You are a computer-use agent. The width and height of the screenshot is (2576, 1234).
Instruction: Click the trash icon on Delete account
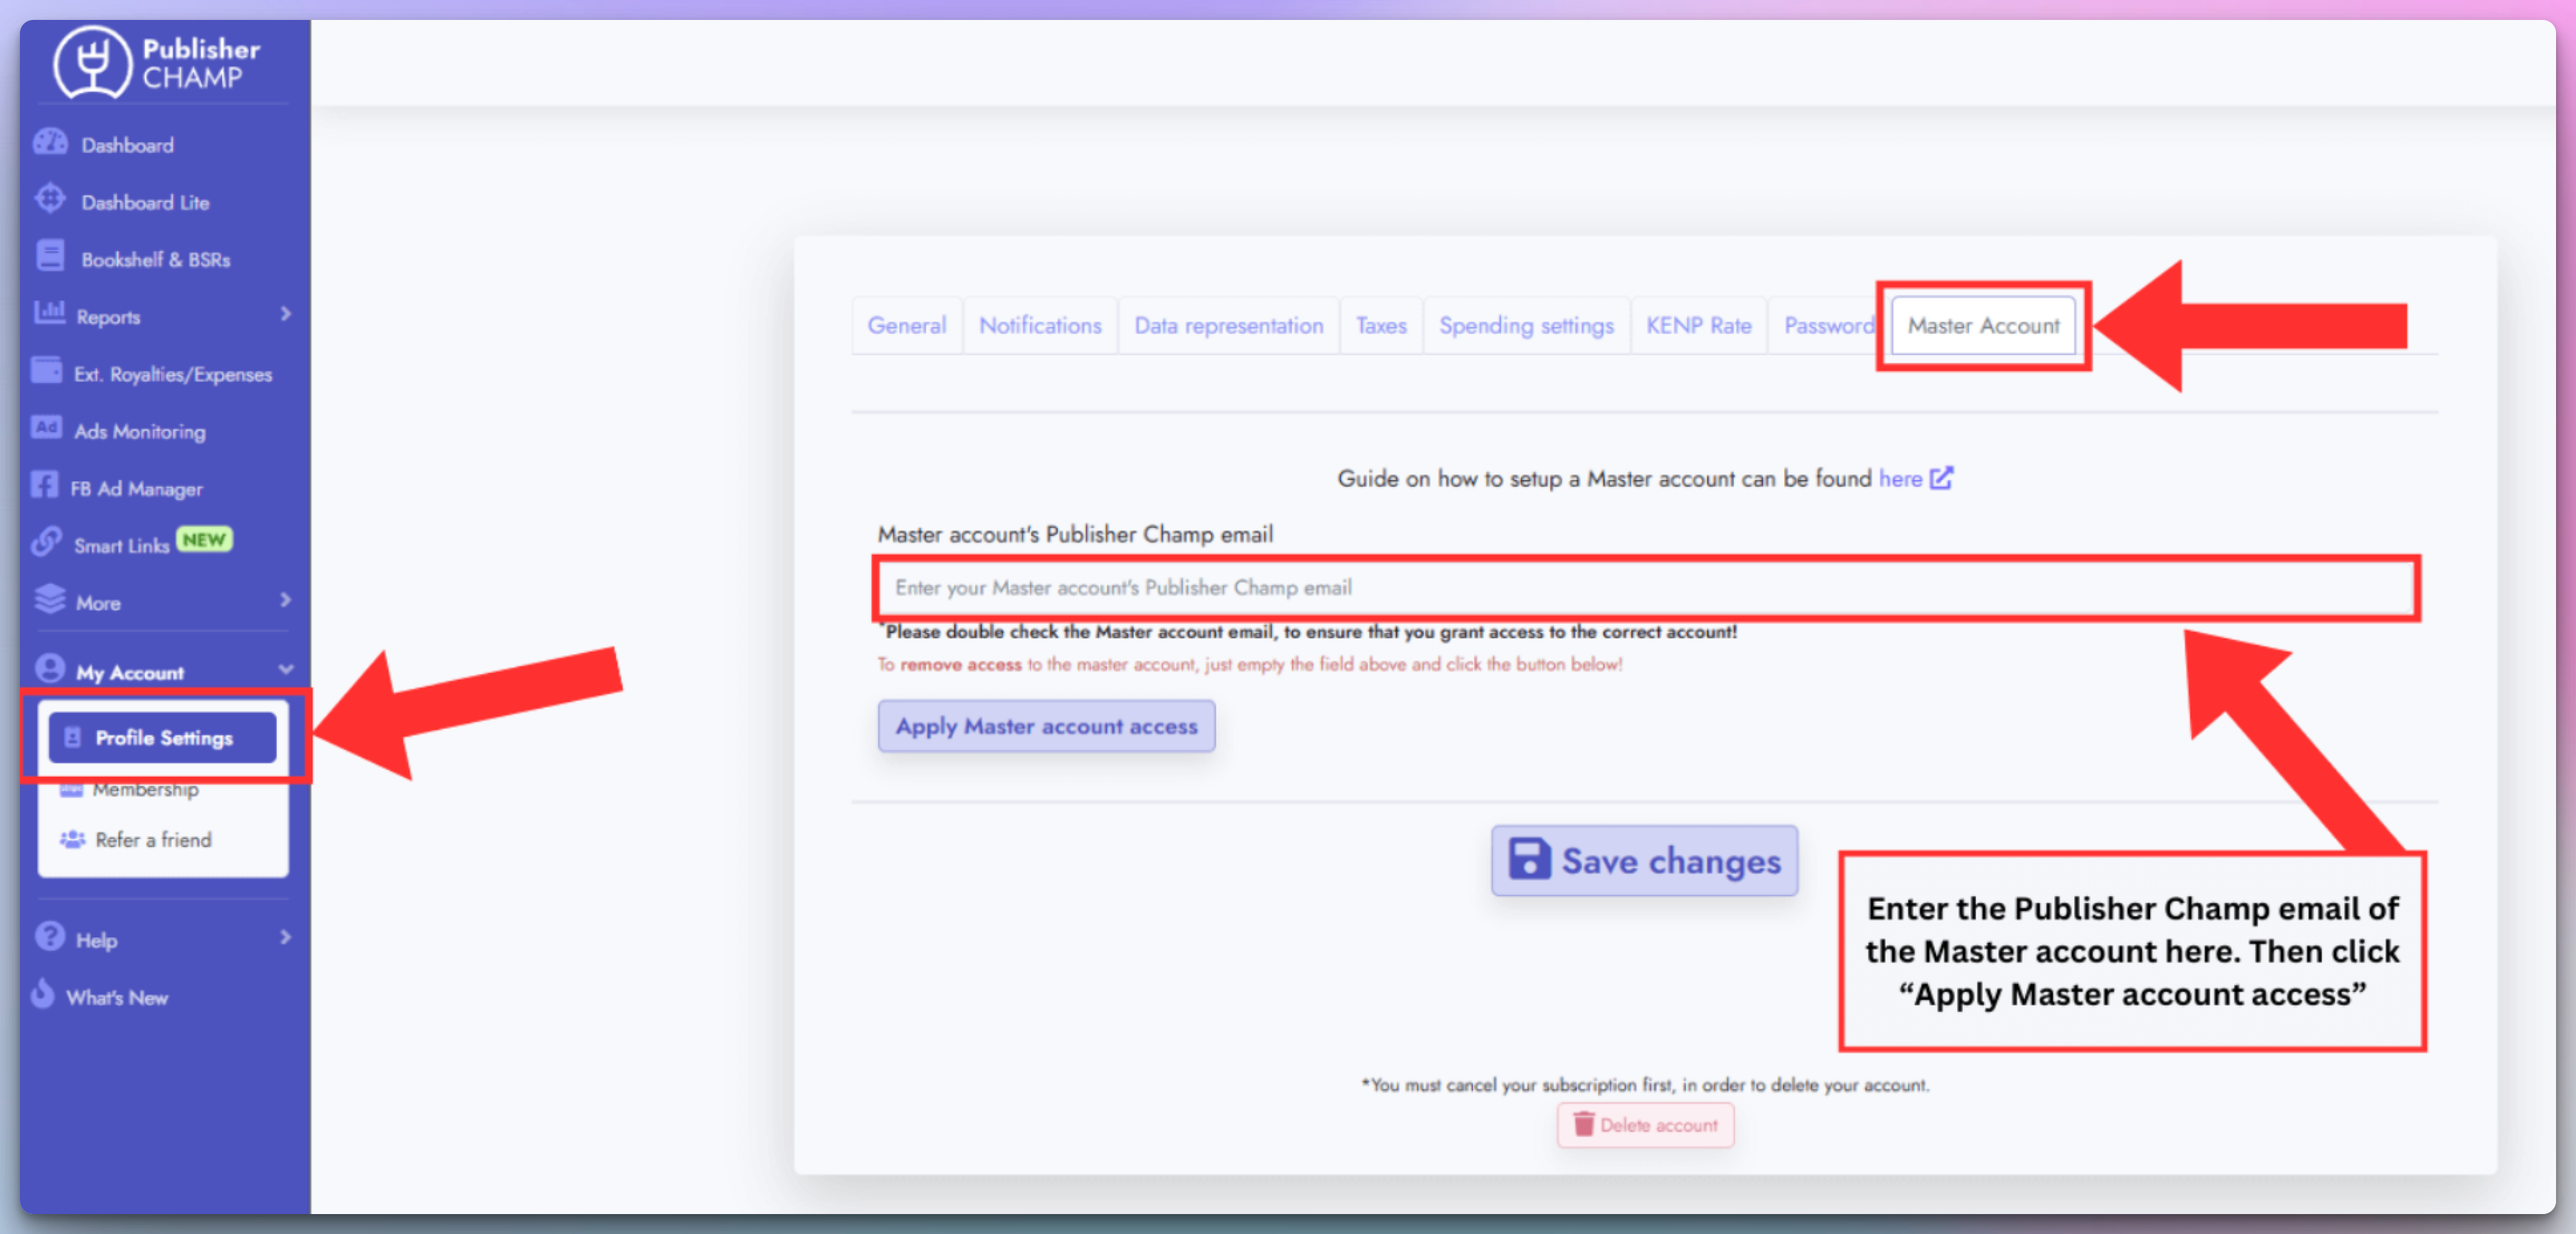point(1584,1124)
